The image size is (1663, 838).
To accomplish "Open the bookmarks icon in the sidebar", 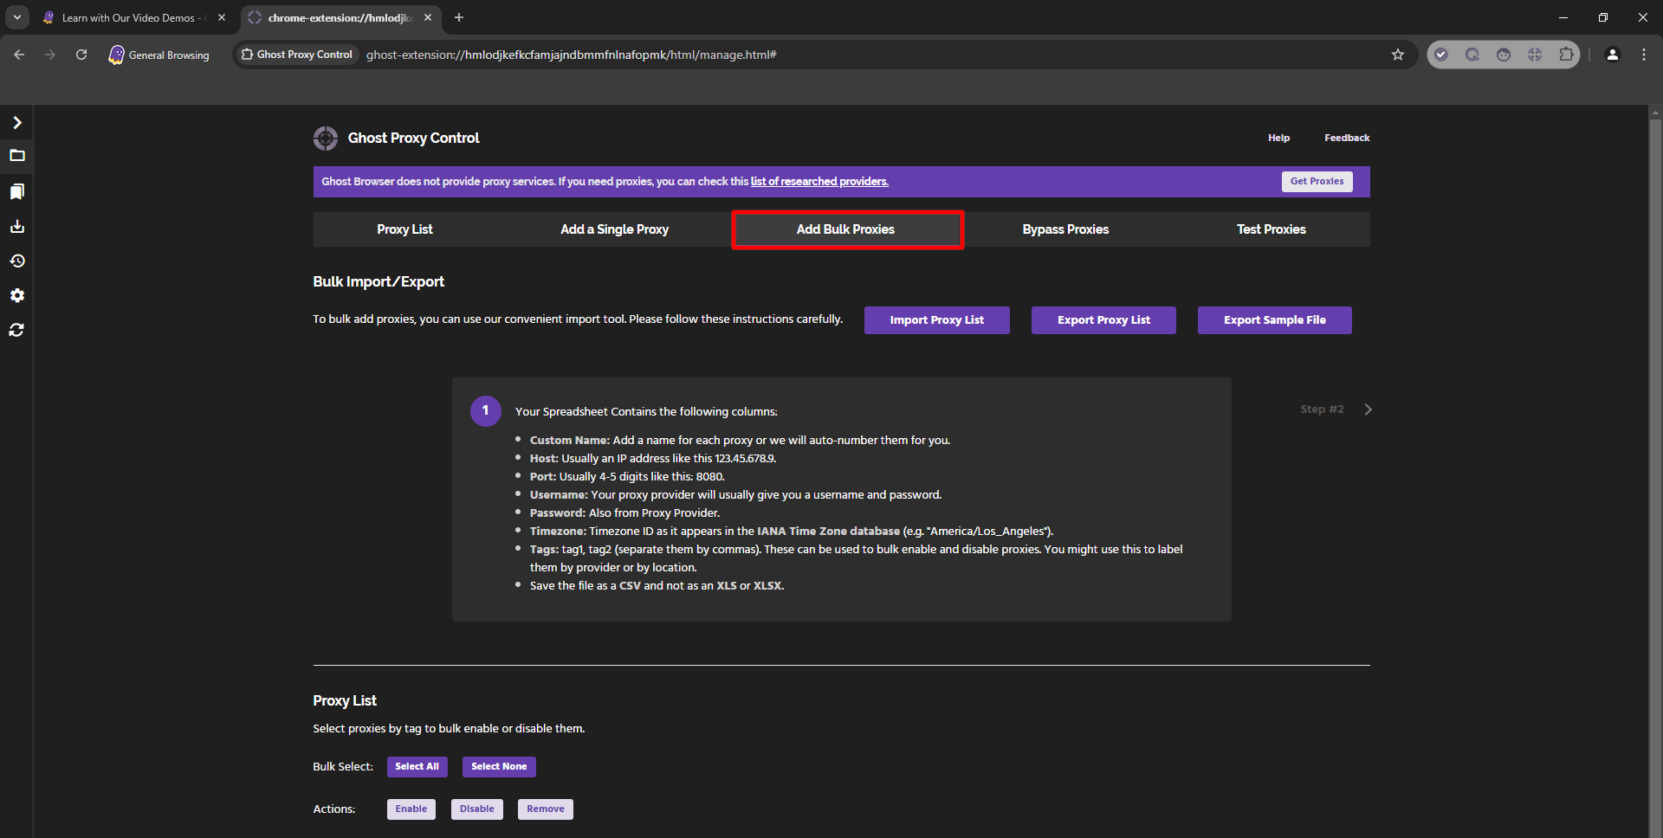I will tap(16, 191).
